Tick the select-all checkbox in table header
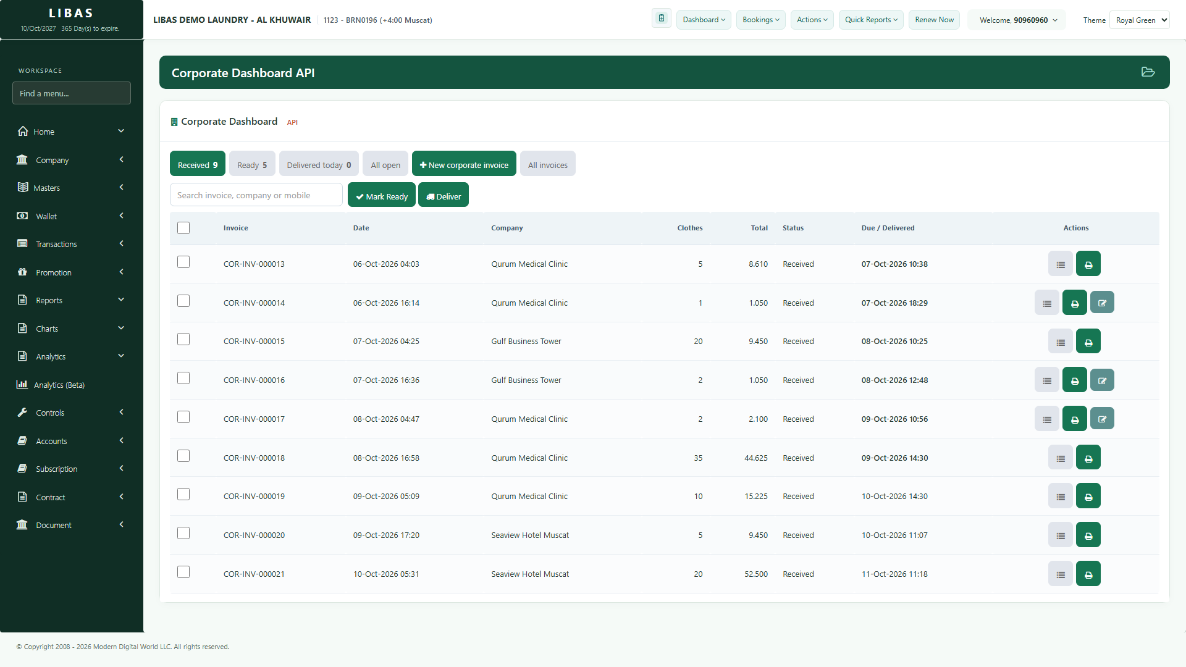The image size is (1186, 667). (x=183, y=228)
